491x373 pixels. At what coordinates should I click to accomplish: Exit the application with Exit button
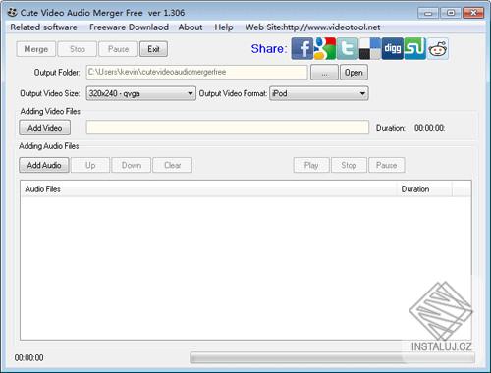tap(153, 49)
